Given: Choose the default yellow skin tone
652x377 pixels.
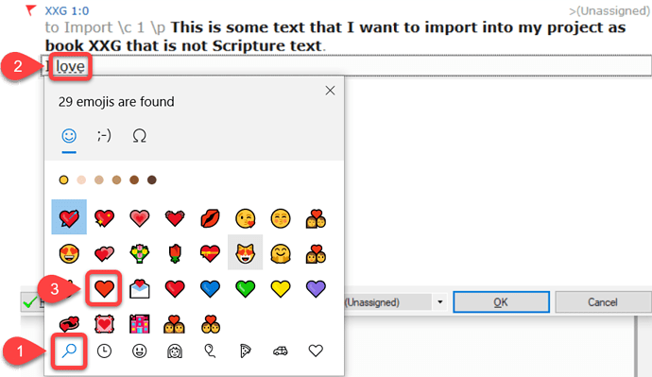Looking at the screenshot, I should click(63, 180).
